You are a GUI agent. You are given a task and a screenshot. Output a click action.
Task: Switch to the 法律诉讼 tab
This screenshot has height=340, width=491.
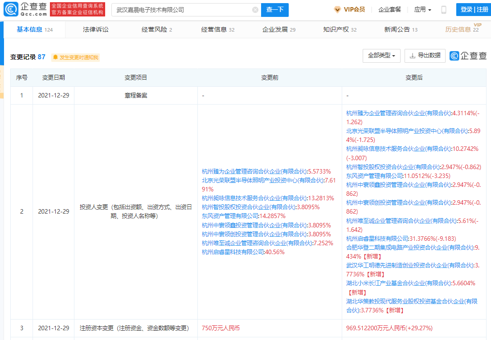[95, 29]
